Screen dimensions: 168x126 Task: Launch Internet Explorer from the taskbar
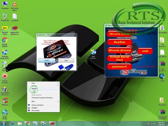[12, 124]
